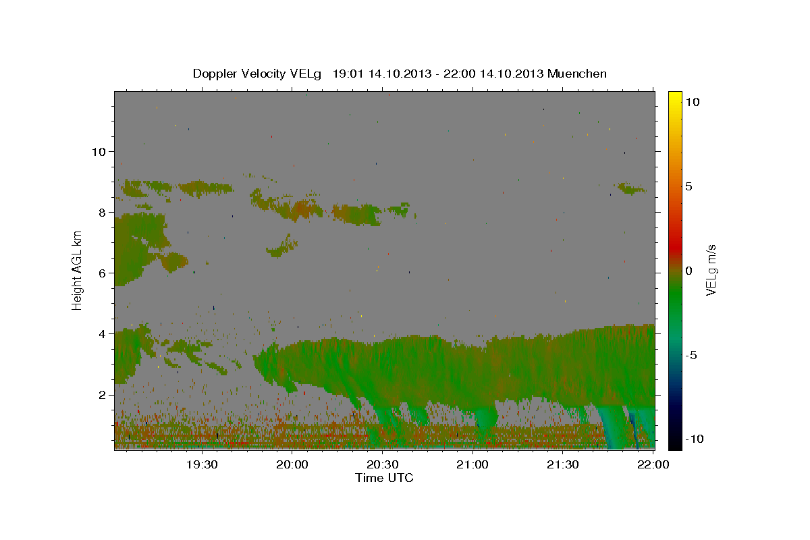Click the 'Height AGL km' axis title

coord(78,270)
